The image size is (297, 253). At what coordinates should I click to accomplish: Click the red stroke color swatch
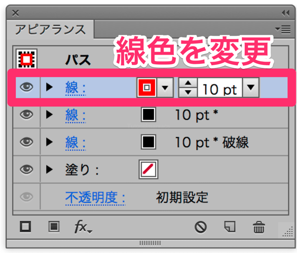(x=147, y=88)
